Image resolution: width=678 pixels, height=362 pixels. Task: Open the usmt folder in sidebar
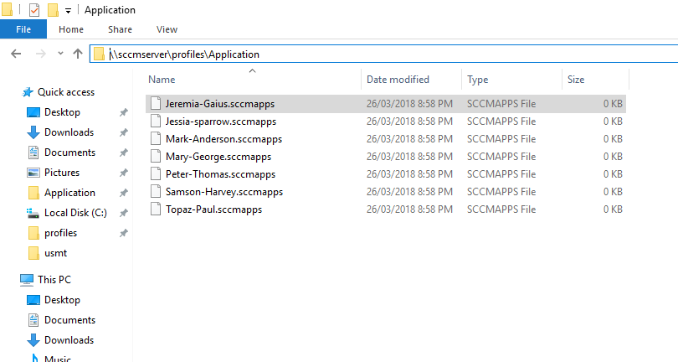55,253
